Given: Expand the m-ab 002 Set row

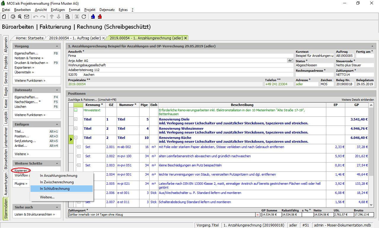Looking at the screenshot, I should [x=79, y=147].
